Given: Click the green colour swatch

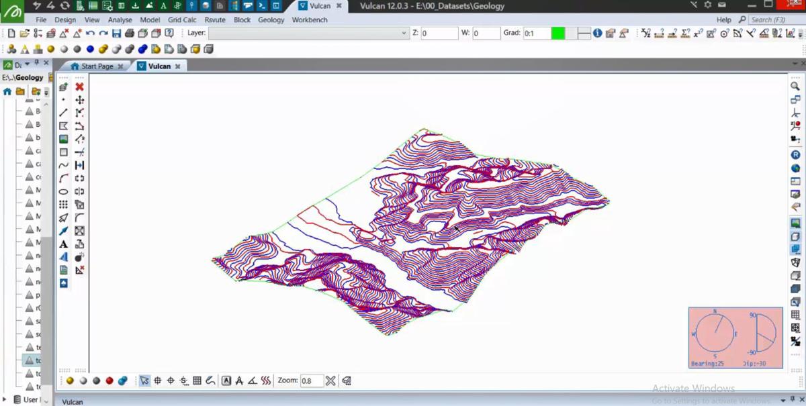Looking at the screenshot, I should click(x=557, y=33).
